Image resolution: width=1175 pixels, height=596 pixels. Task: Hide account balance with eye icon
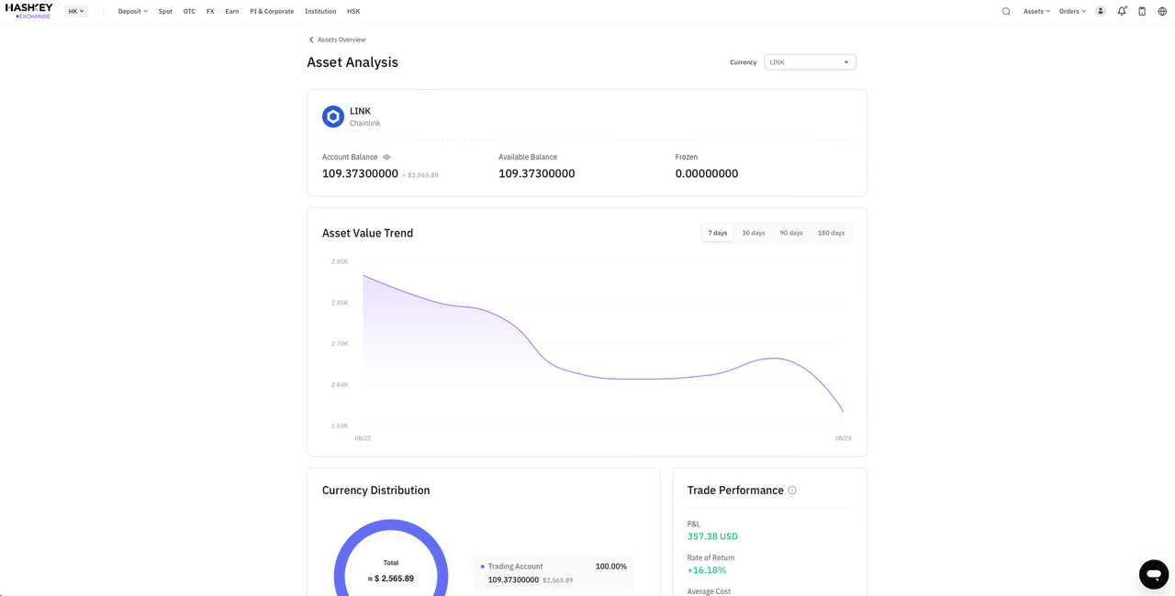386,158
